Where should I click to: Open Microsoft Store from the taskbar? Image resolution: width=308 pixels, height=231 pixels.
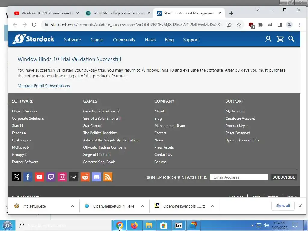163,225
